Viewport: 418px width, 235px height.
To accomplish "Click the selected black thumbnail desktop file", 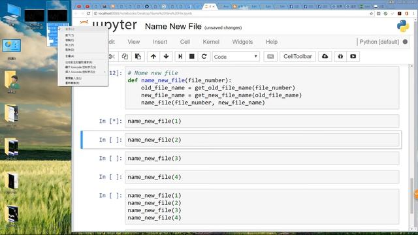I will coord(57,16).
